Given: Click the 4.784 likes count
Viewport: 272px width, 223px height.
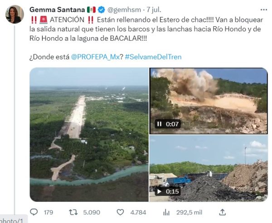Looking at the screenshot, I should [x=138, y=212].
